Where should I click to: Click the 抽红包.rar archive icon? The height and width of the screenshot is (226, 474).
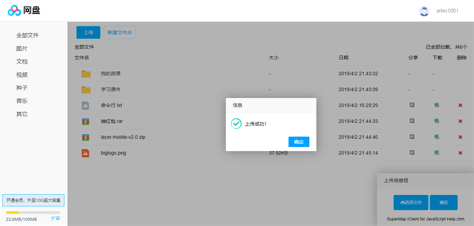85,121
